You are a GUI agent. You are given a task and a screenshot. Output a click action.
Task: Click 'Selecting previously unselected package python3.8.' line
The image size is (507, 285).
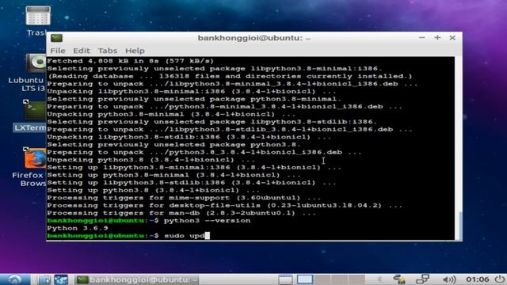coord(173,144)
